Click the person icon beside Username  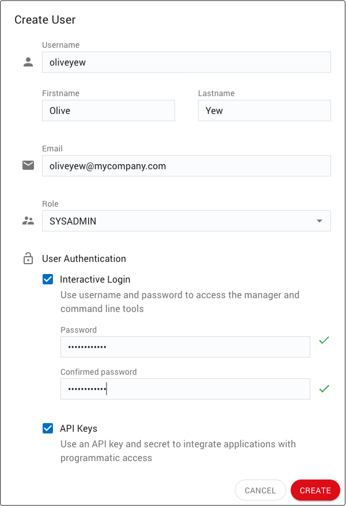click(28, 62)
